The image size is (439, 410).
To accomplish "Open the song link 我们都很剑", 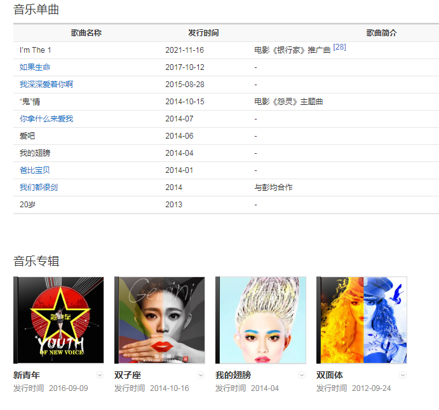I will click(x=39, y=188).
